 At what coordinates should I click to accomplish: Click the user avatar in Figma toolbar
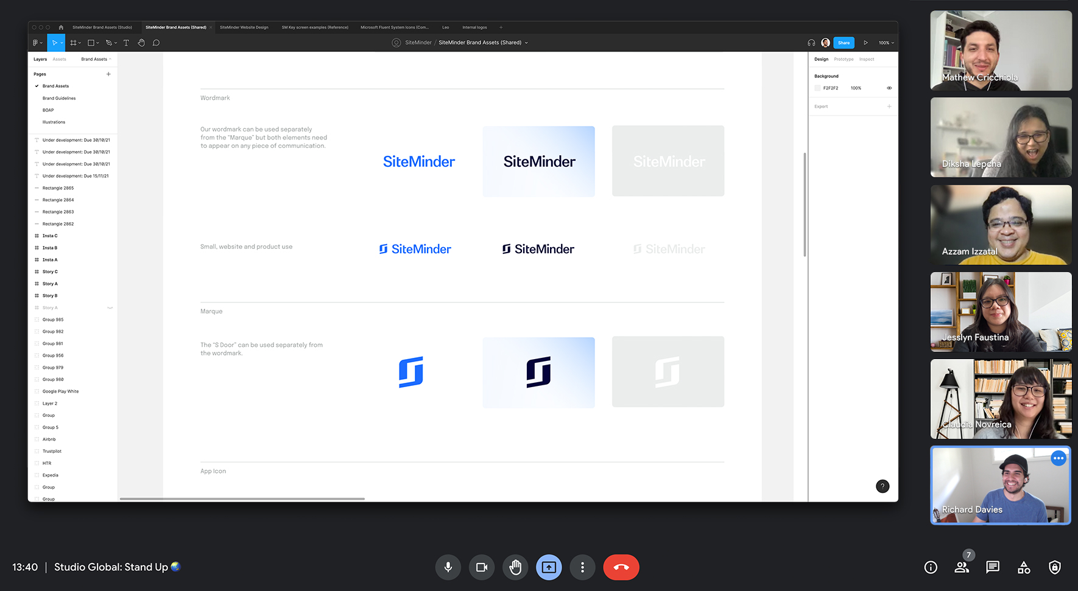825,43
